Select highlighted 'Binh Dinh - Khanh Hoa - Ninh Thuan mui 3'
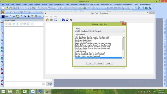Screen dimensions: 167x94 pyautogui.click(x=98, y=58)
